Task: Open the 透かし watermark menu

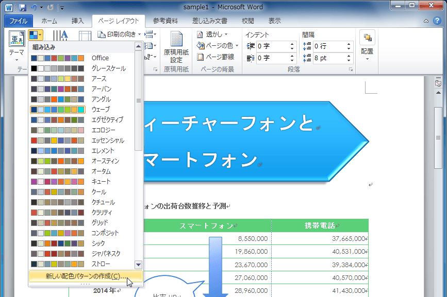Action: [x=212, y=34]
